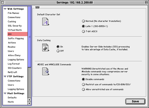The width and height of the screenshot is (149, 108).
Task: Open FTP Settings Users page
Action: [x=11, y=85]
